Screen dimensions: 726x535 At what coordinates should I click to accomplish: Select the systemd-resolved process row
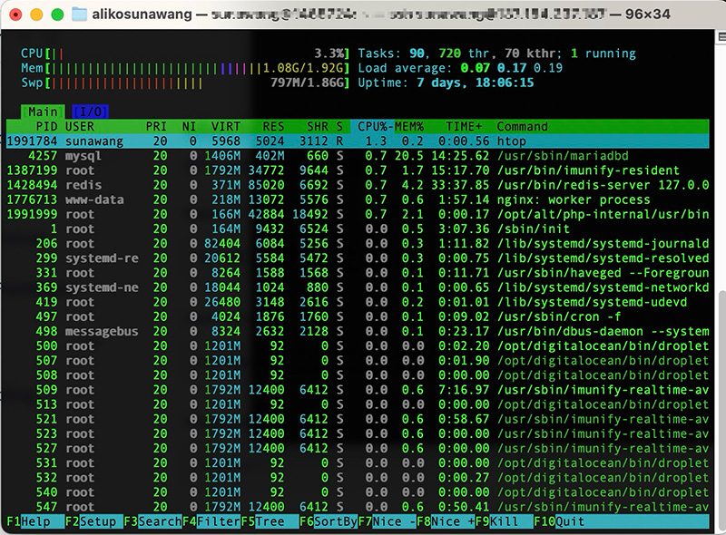358,258
